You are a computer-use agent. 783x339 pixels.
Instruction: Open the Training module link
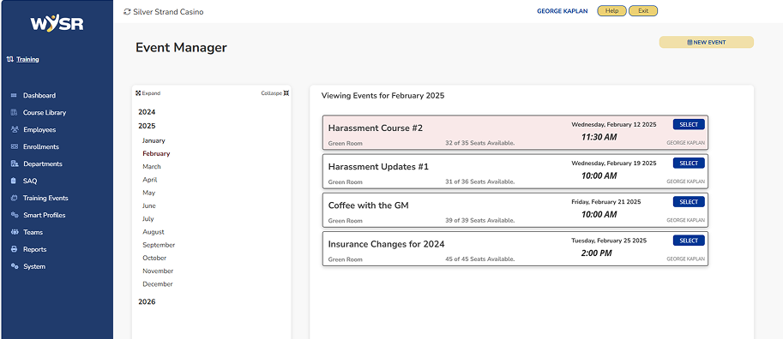pyautogui.click(x=27, y=59)
